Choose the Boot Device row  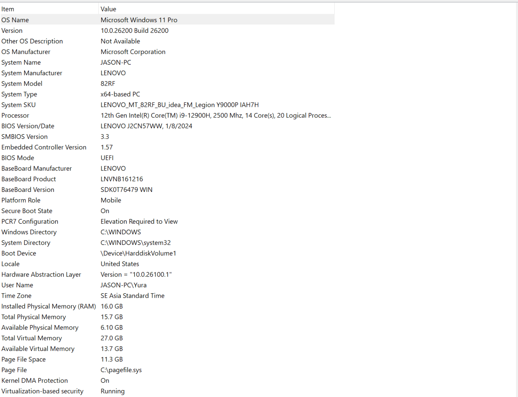(x=19, y=253)
